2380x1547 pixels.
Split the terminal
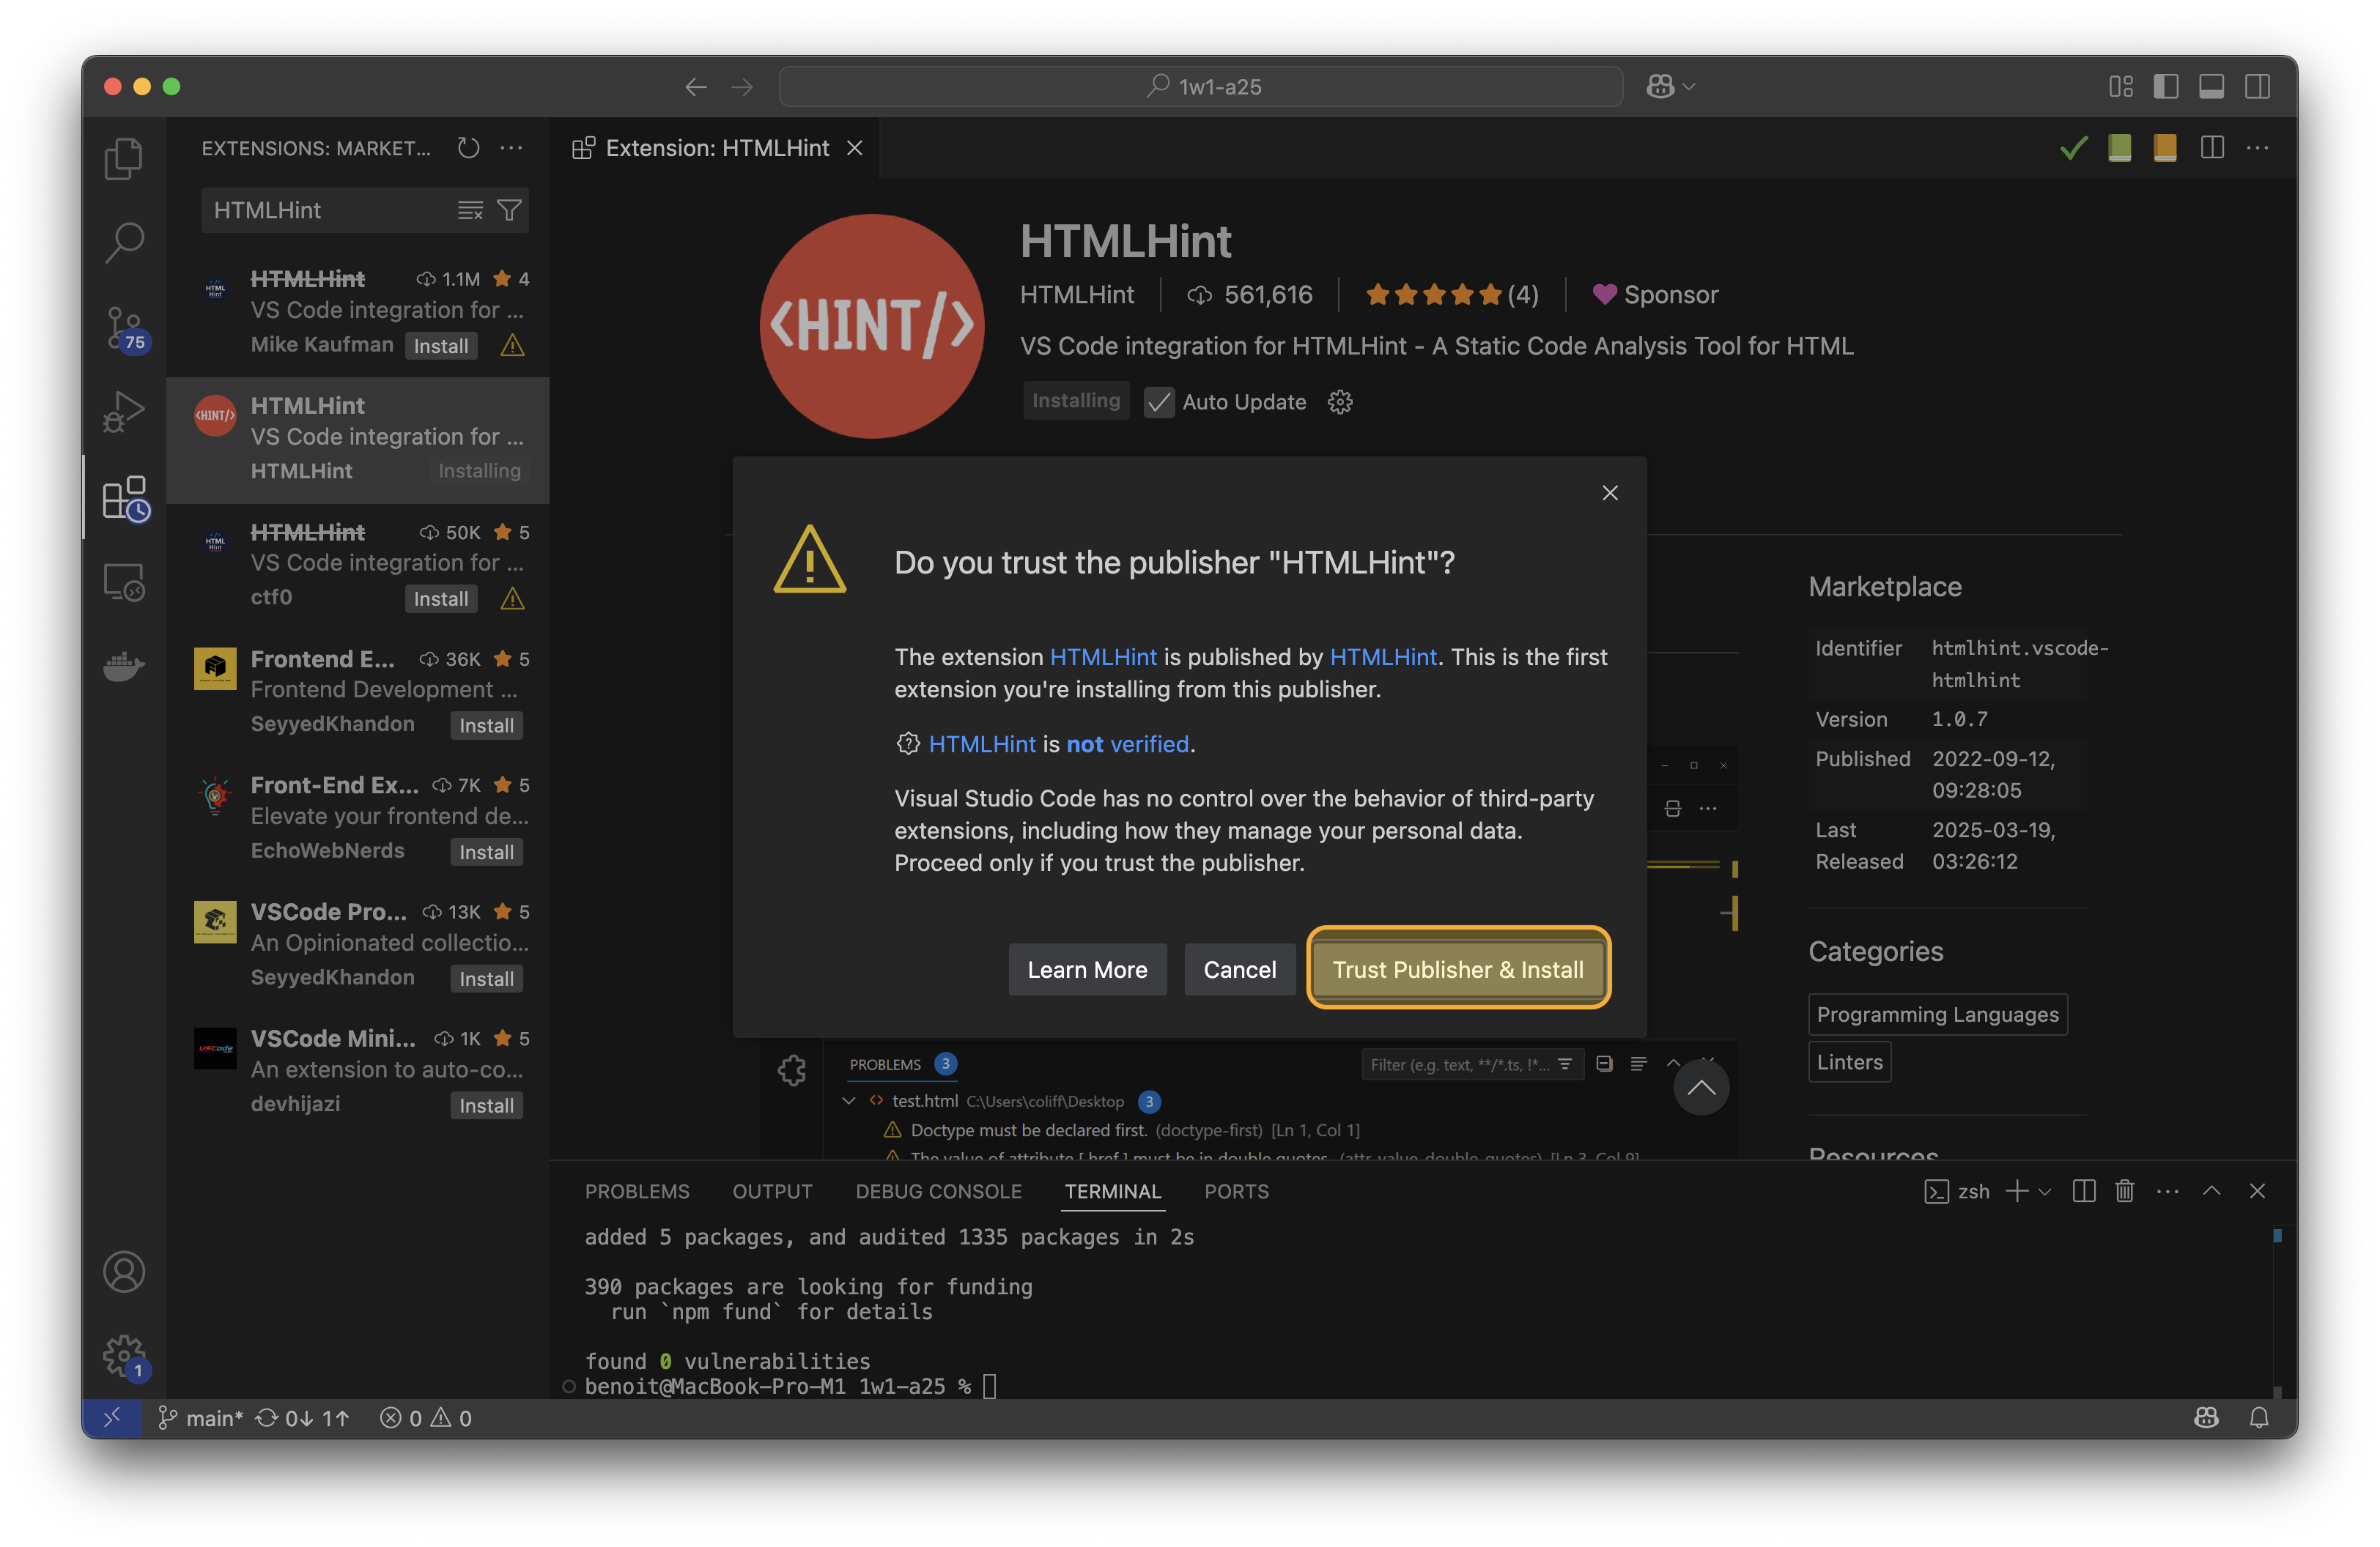(2084, 1191)
